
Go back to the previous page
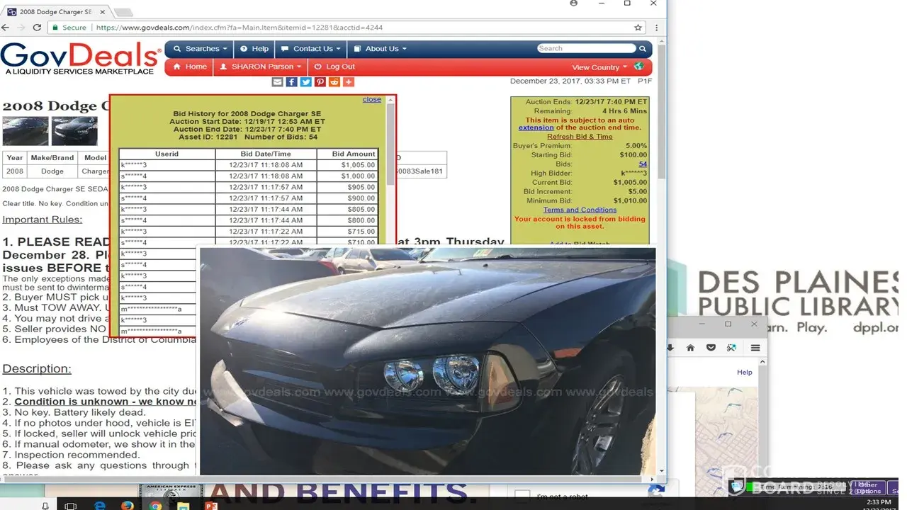6,28
